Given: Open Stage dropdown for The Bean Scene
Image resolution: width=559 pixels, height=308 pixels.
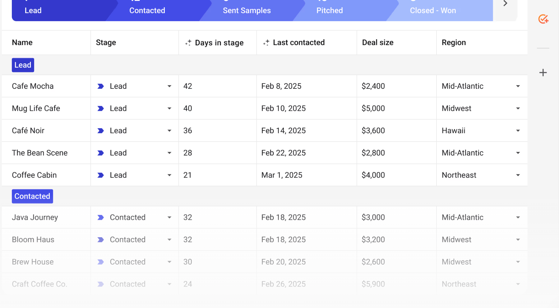Looking at the screenshot, I should tap(169, 153).
